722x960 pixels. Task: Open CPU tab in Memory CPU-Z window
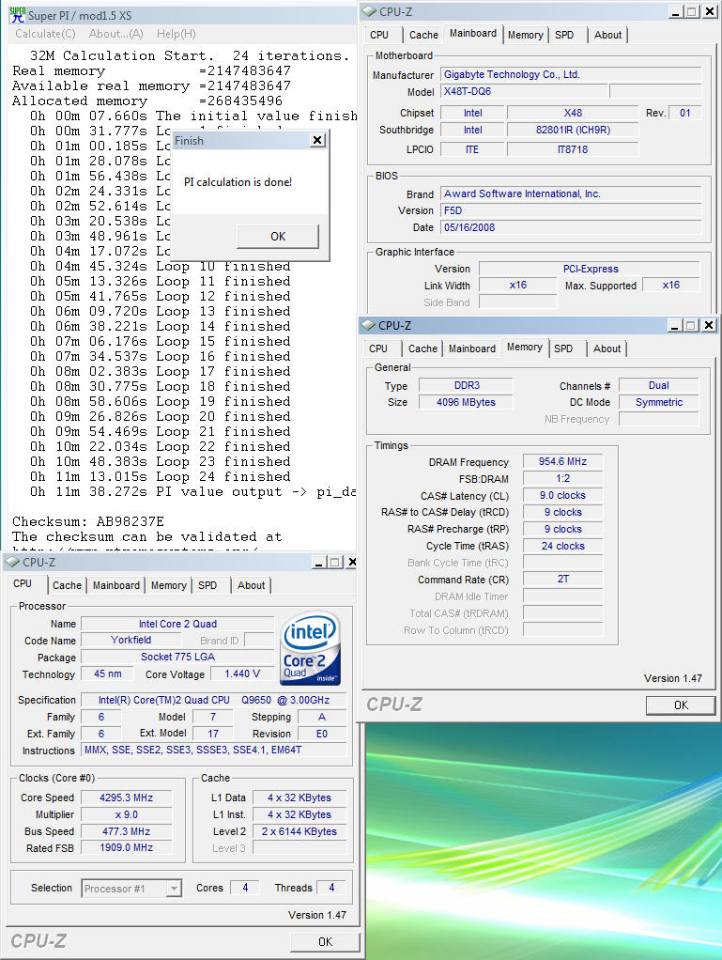tap(378, 348)
